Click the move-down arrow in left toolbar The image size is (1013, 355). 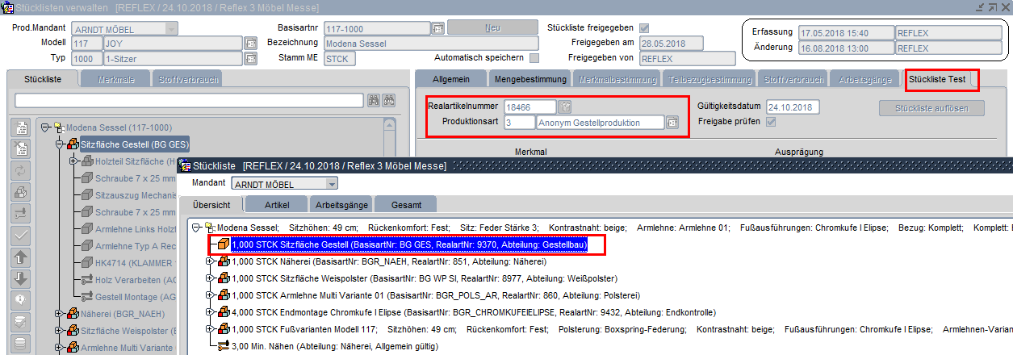[23, 279]
